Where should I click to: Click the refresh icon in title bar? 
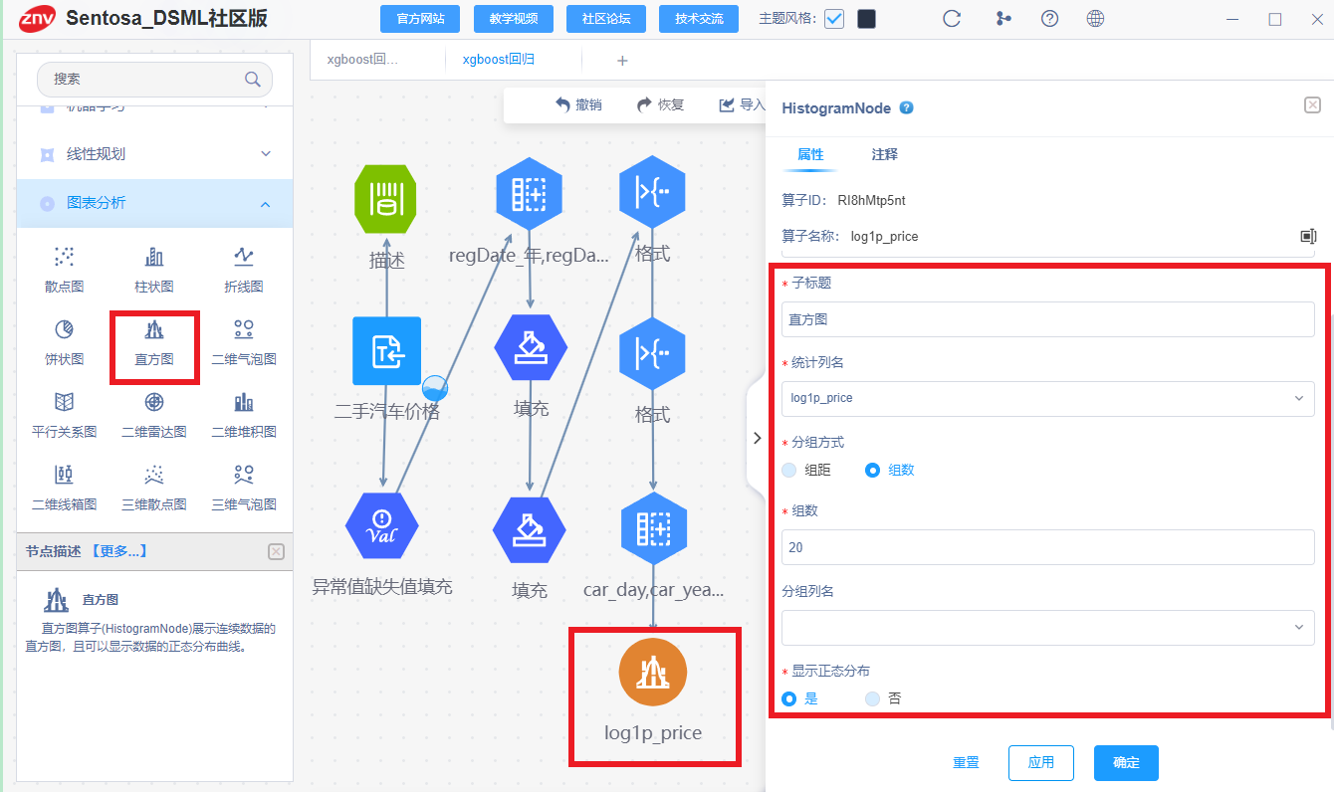[952, 19]
